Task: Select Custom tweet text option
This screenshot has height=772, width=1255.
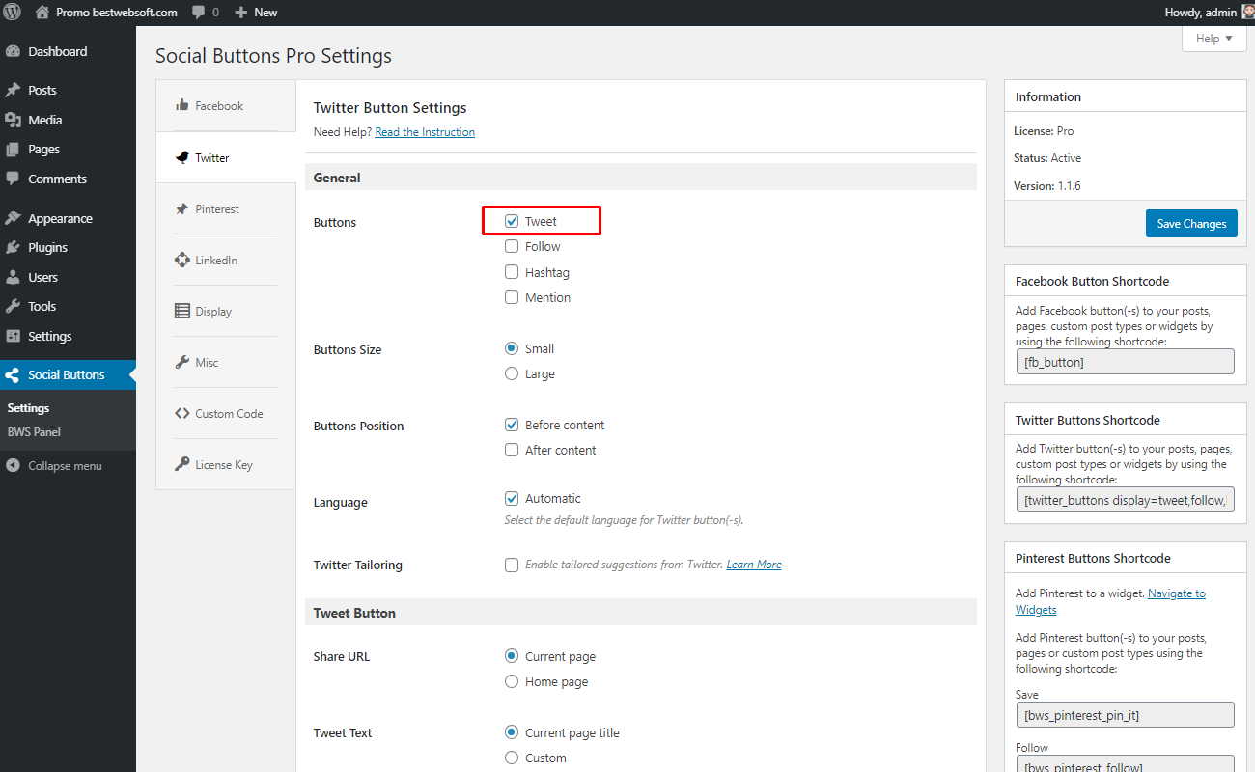Action: [x=512, y=758]
